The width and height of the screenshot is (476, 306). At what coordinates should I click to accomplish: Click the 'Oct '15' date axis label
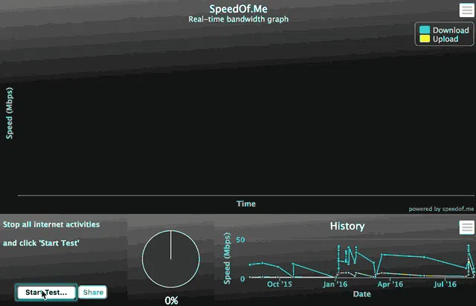coord(280,284)
